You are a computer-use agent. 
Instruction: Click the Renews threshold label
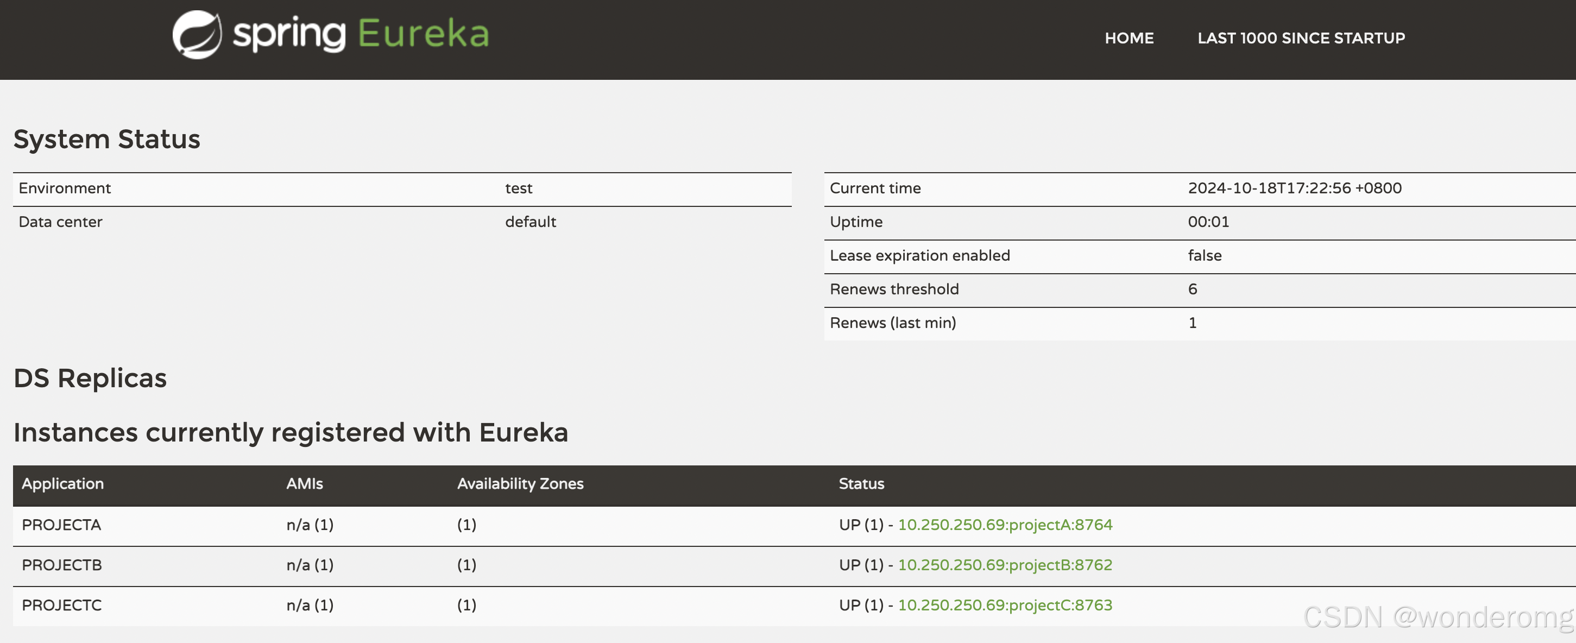pyautogui.click(x=894, y=289)
